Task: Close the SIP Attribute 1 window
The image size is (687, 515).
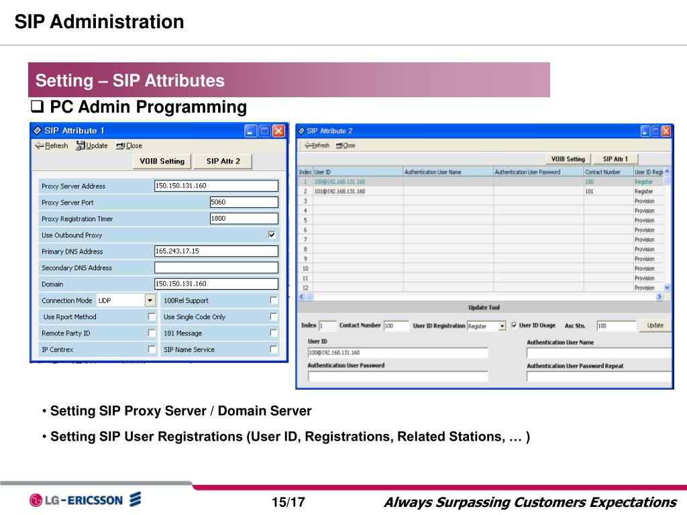Action: tap(278, 131)
